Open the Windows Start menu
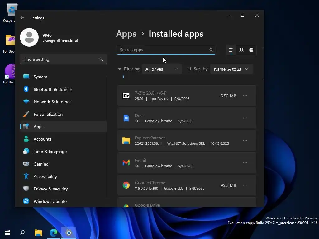Image resolution: width=319 pixels, height=239 pixels. tap(7, 233)
